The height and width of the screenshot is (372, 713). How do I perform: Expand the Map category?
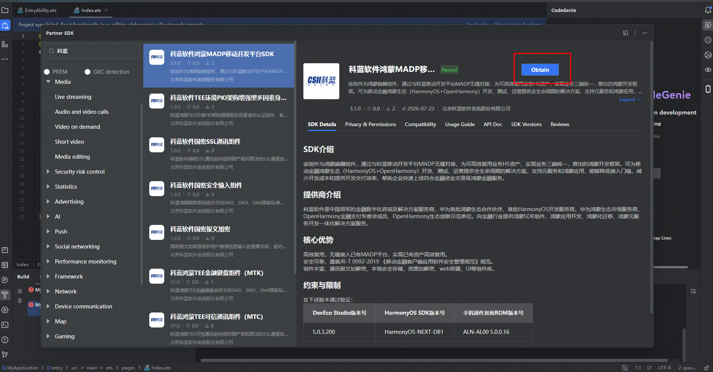[48, 321]
